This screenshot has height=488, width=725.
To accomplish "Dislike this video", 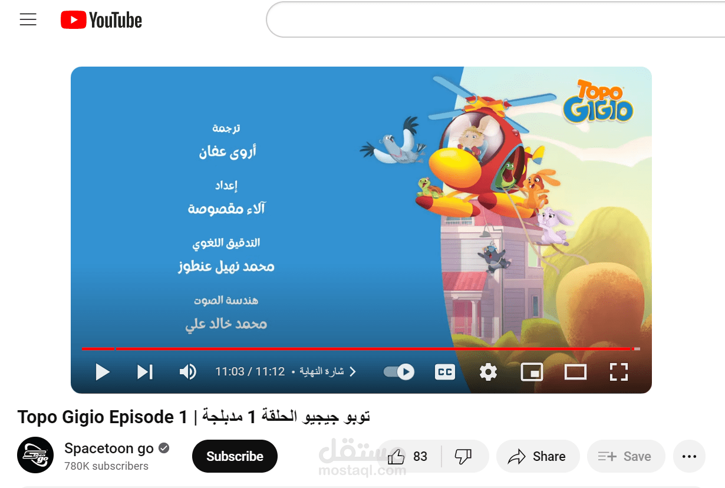I will (x=463, y=456).
